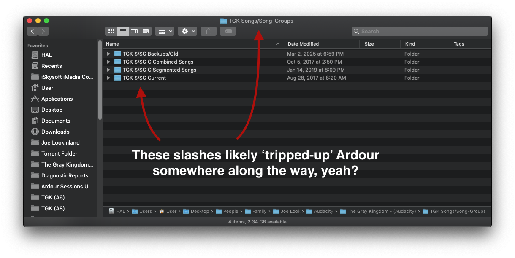Image resolution: width=515 pixels, height=258 pixels.
Task: Go forward with the right chevron button
Action: 43,31
